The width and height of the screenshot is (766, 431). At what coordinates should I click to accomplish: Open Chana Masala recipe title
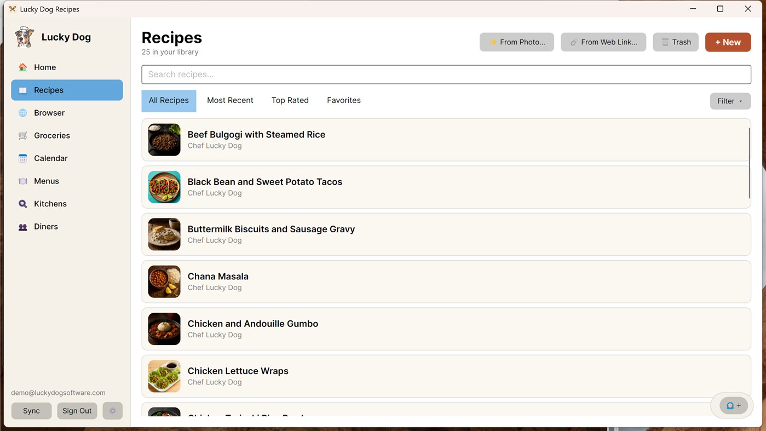pos(218,277)
